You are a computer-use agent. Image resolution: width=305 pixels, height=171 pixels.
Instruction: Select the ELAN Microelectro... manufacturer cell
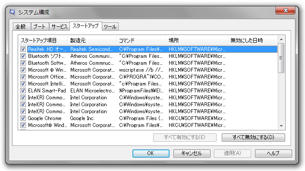pyautogui.click(x=92, y=91)
